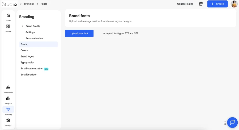
Task: Navigate to Branding breadcrumb
Action: (29, 4)
